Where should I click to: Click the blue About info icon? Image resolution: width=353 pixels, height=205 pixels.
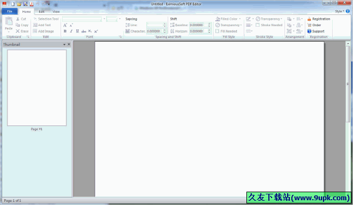[x=348, y=11]
